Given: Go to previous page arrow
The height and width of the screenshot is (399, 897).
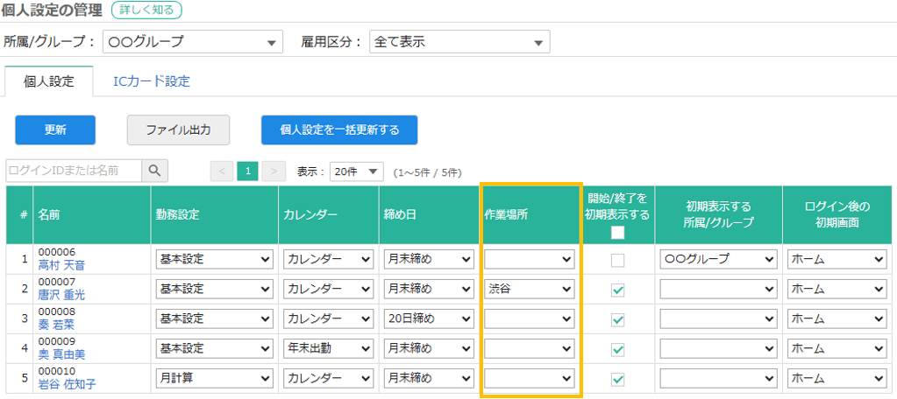Looking at the screenshot, I should pyautogui.click(x=221, y=171).
